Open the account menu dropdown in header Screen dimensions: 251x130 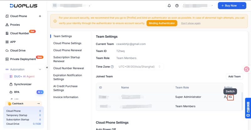coord(198,6)
